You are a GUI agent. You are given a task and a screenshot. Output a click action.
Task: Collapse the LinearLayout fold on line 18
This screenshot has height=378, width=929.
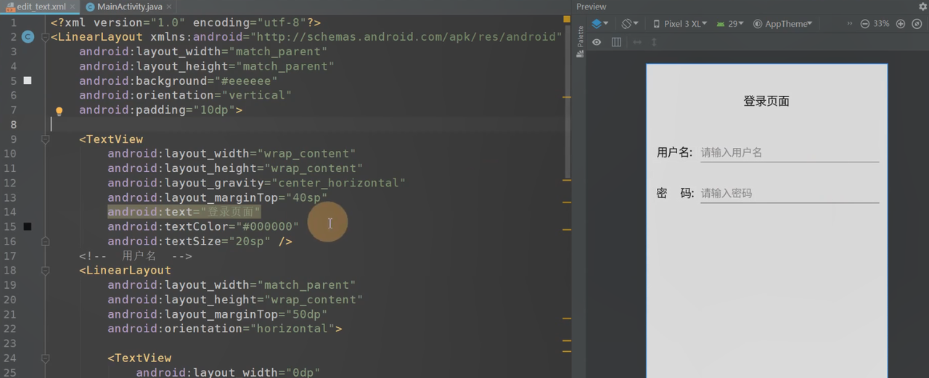[x=45, y=271]
